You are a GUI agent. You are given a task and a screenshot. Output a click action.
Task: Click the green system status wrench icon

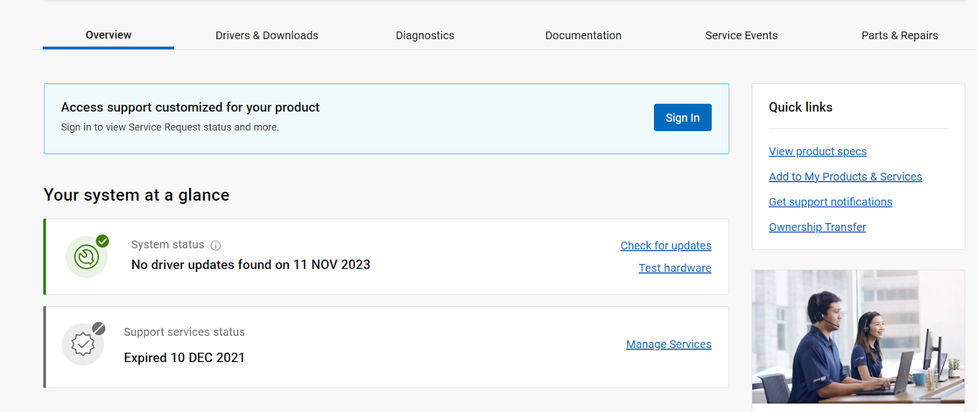86,257
